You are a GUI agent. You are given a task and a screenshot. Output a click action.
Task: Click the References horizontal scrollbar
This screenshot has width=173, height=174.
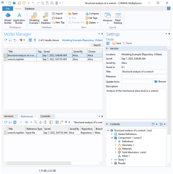tap(39, 163)
